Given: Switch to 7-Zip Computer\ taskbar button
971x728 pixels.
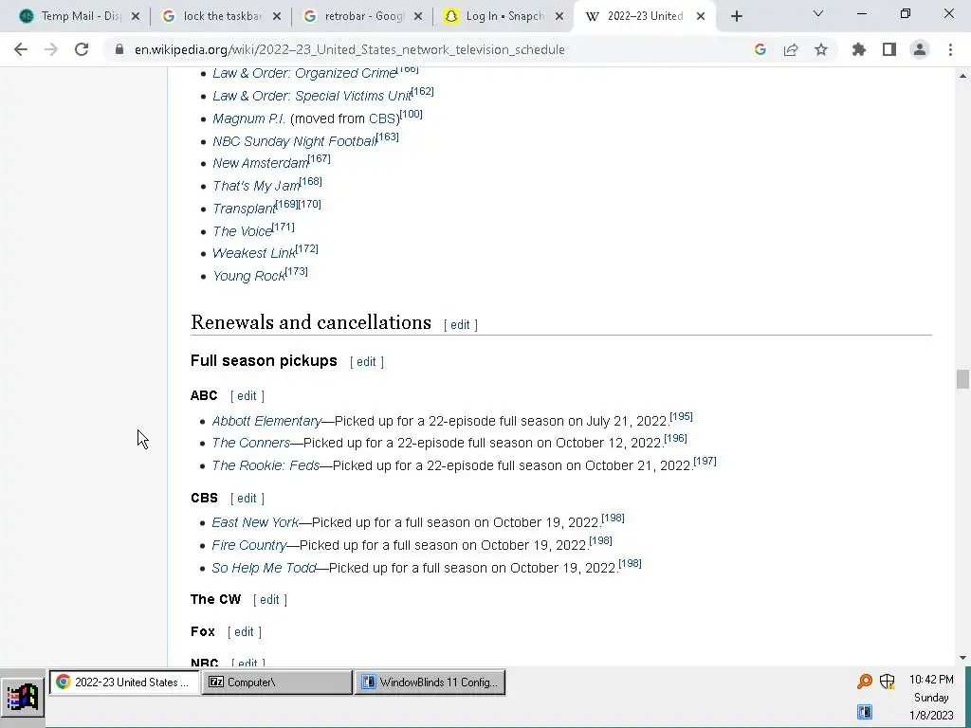Looking at the screenshot, I should [276, 682].
